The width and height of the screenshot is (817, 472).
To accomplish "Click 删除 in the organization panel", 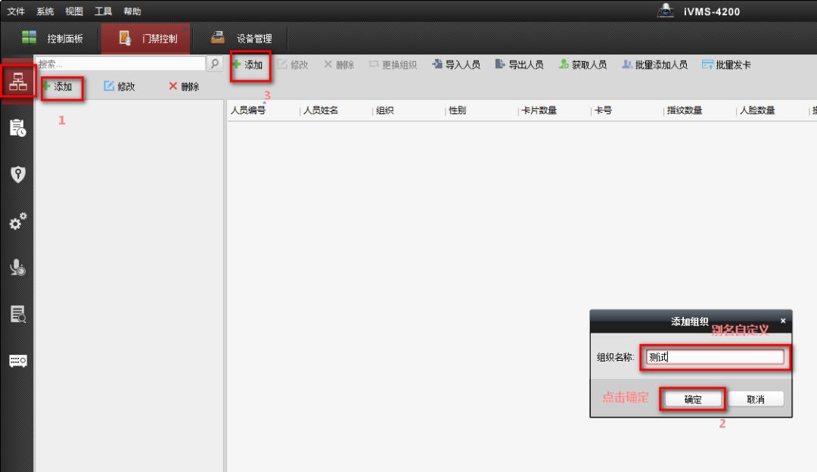I will point(184,86).
